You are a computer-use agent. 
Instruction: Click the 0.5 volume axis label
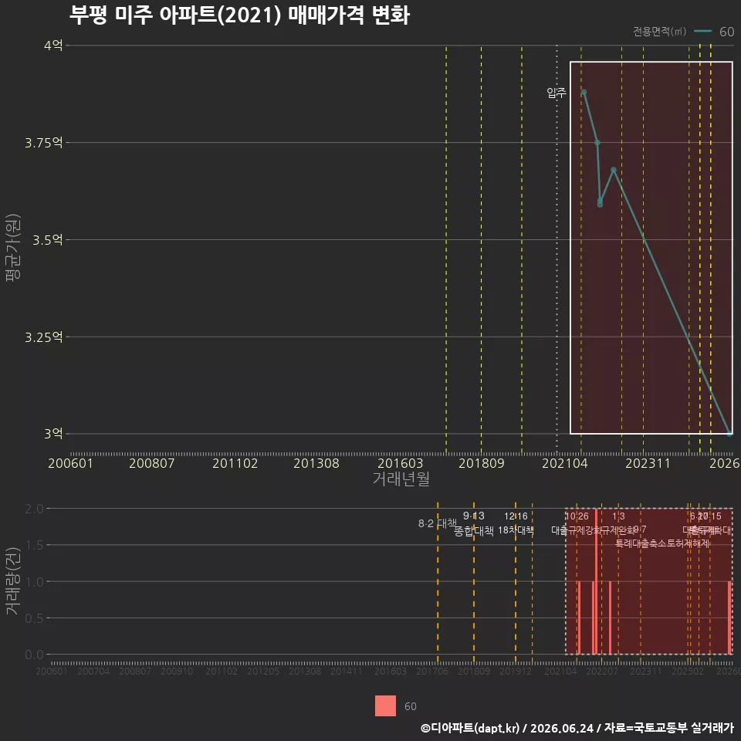tap(34, 618)
